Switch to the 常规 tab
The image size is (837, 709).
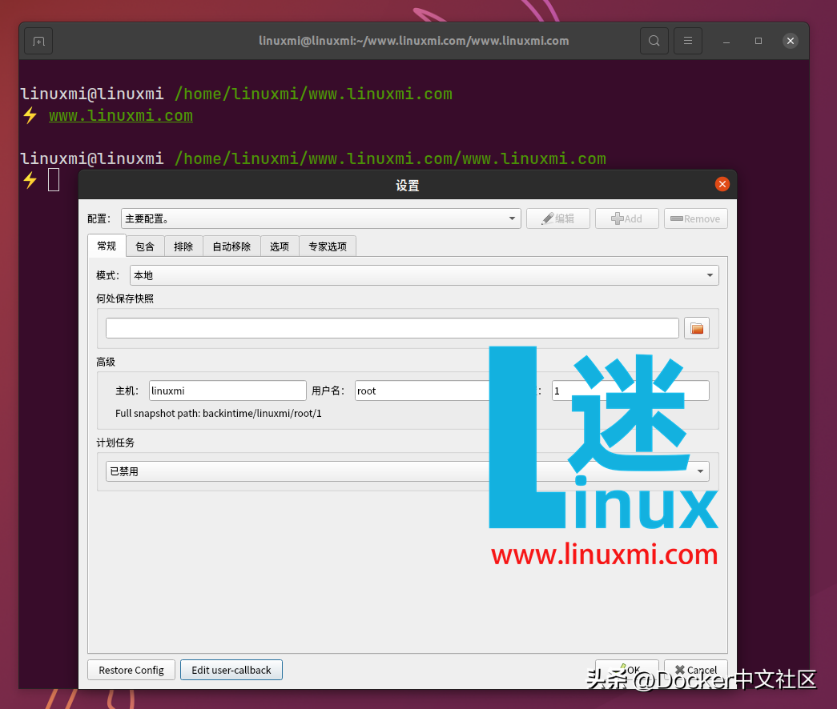point(107,246)
